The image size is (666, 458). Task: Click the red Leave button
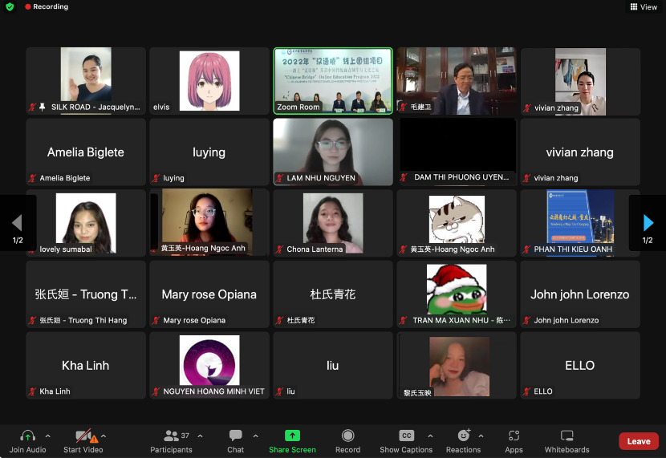[x=638, y=441]
